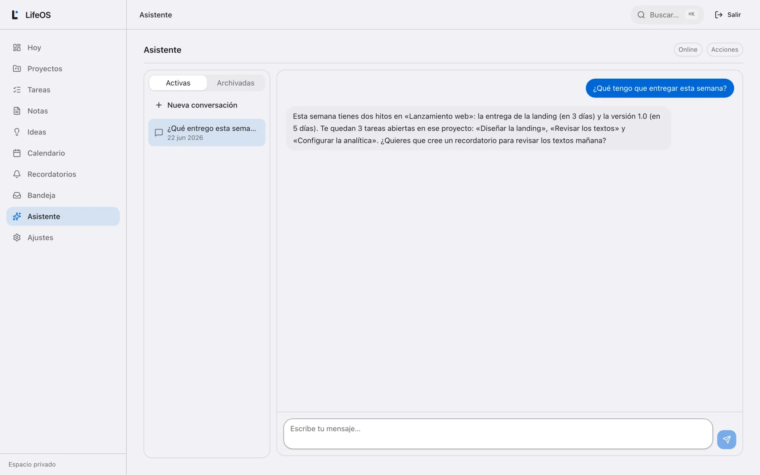Click the chat bubble icon of conversation

tap(159, 133)
